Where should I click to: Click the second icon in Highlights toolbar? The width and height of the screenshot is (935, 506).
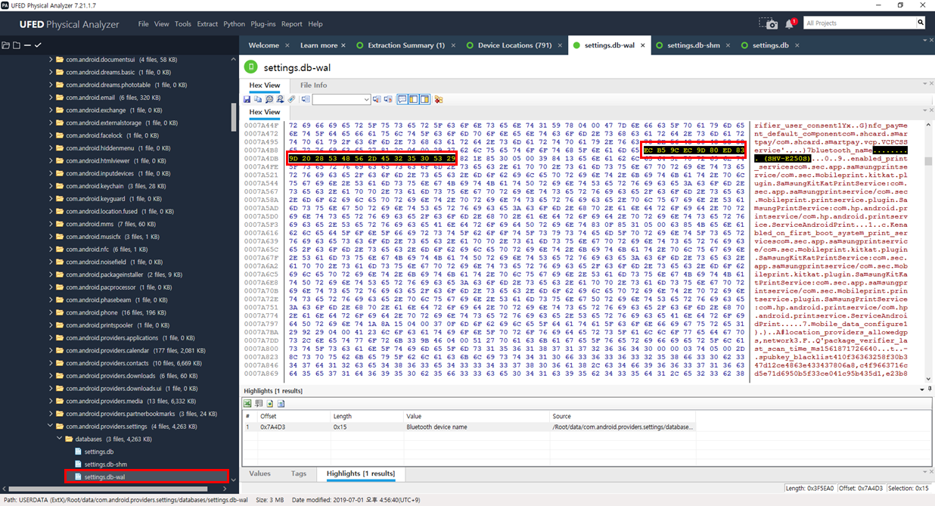[259, 404]
